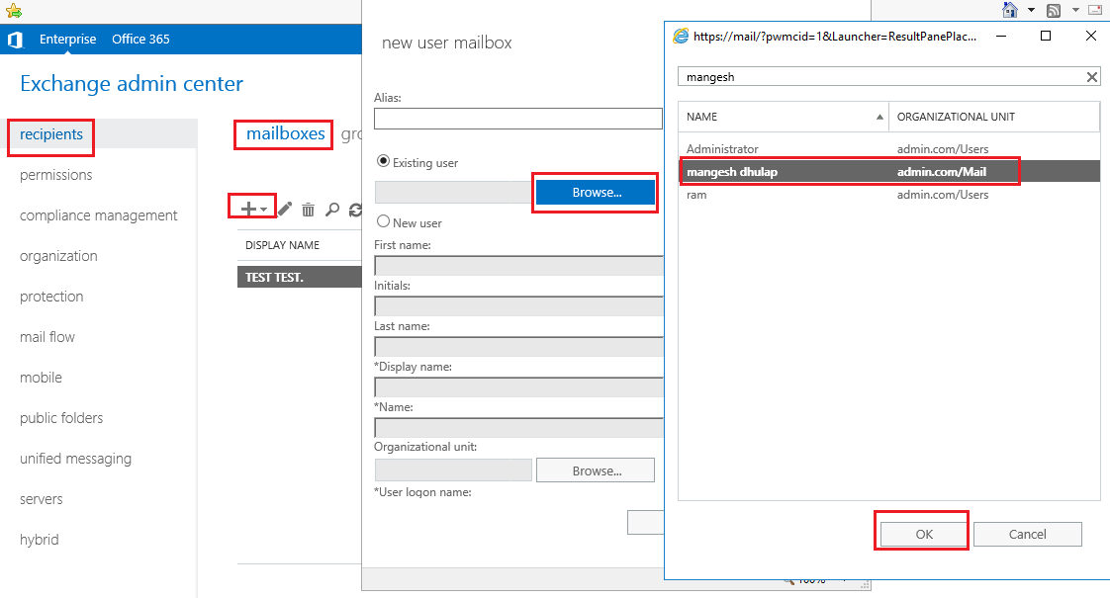Image resolution: width=1110 pixels, height=598 pixels.
Task: Click the refresh icon in mailbox toolbar
Action: [x=355, y=210]
